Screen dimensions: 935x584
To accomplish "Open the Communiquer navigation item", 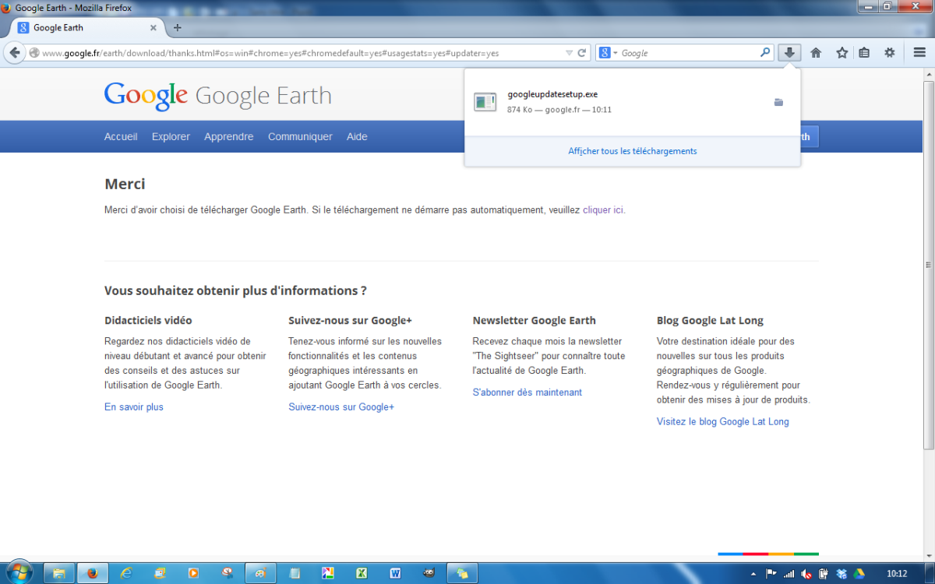I will [x=300, y=136].
